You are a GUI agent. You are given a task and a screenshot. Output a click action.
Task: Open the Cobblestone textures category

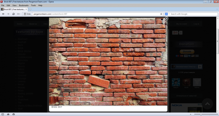(25, 57)
